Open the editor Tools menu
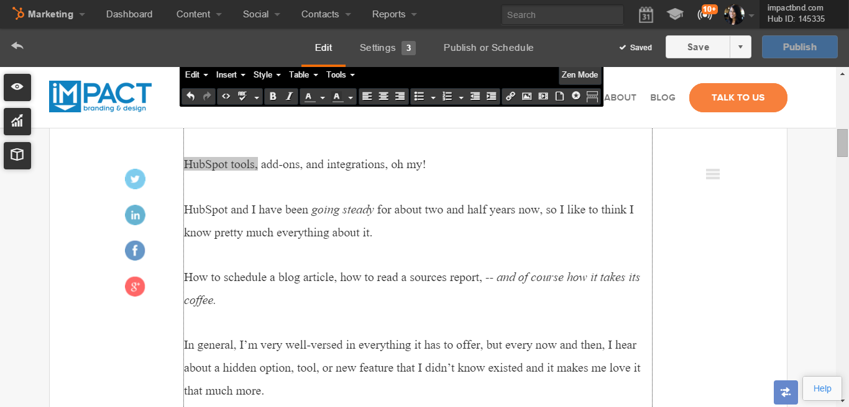This screenshot has width=849, height=407. click(341, 74)
